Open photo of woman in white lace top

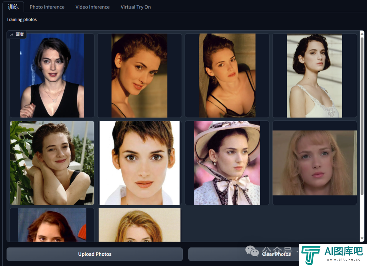[315, 76]
